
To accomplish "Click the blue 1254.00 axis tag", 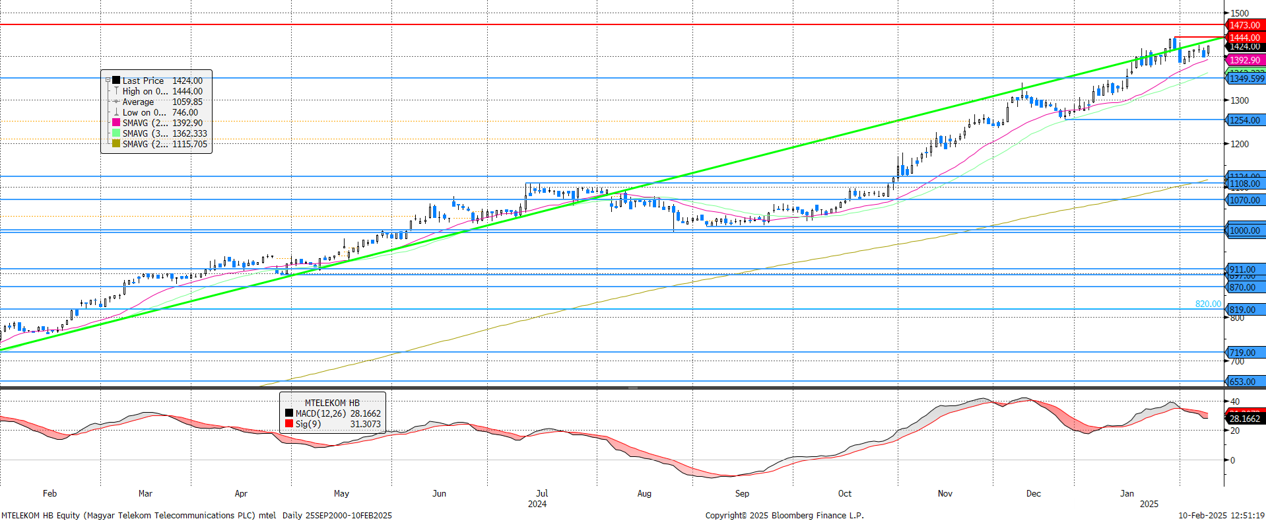I will point(1245,120).
